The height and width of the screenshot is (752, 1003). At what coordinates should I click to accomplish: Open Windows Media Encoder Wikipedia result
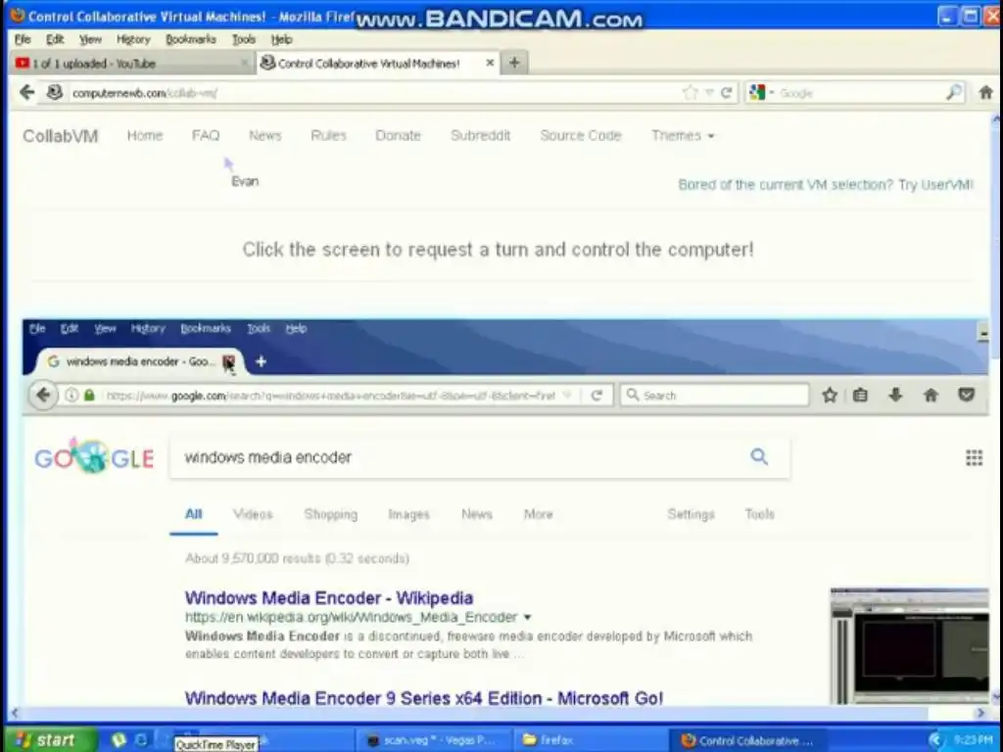329,598
